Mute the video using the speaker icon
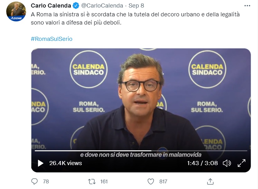 [x=227, y=163]
